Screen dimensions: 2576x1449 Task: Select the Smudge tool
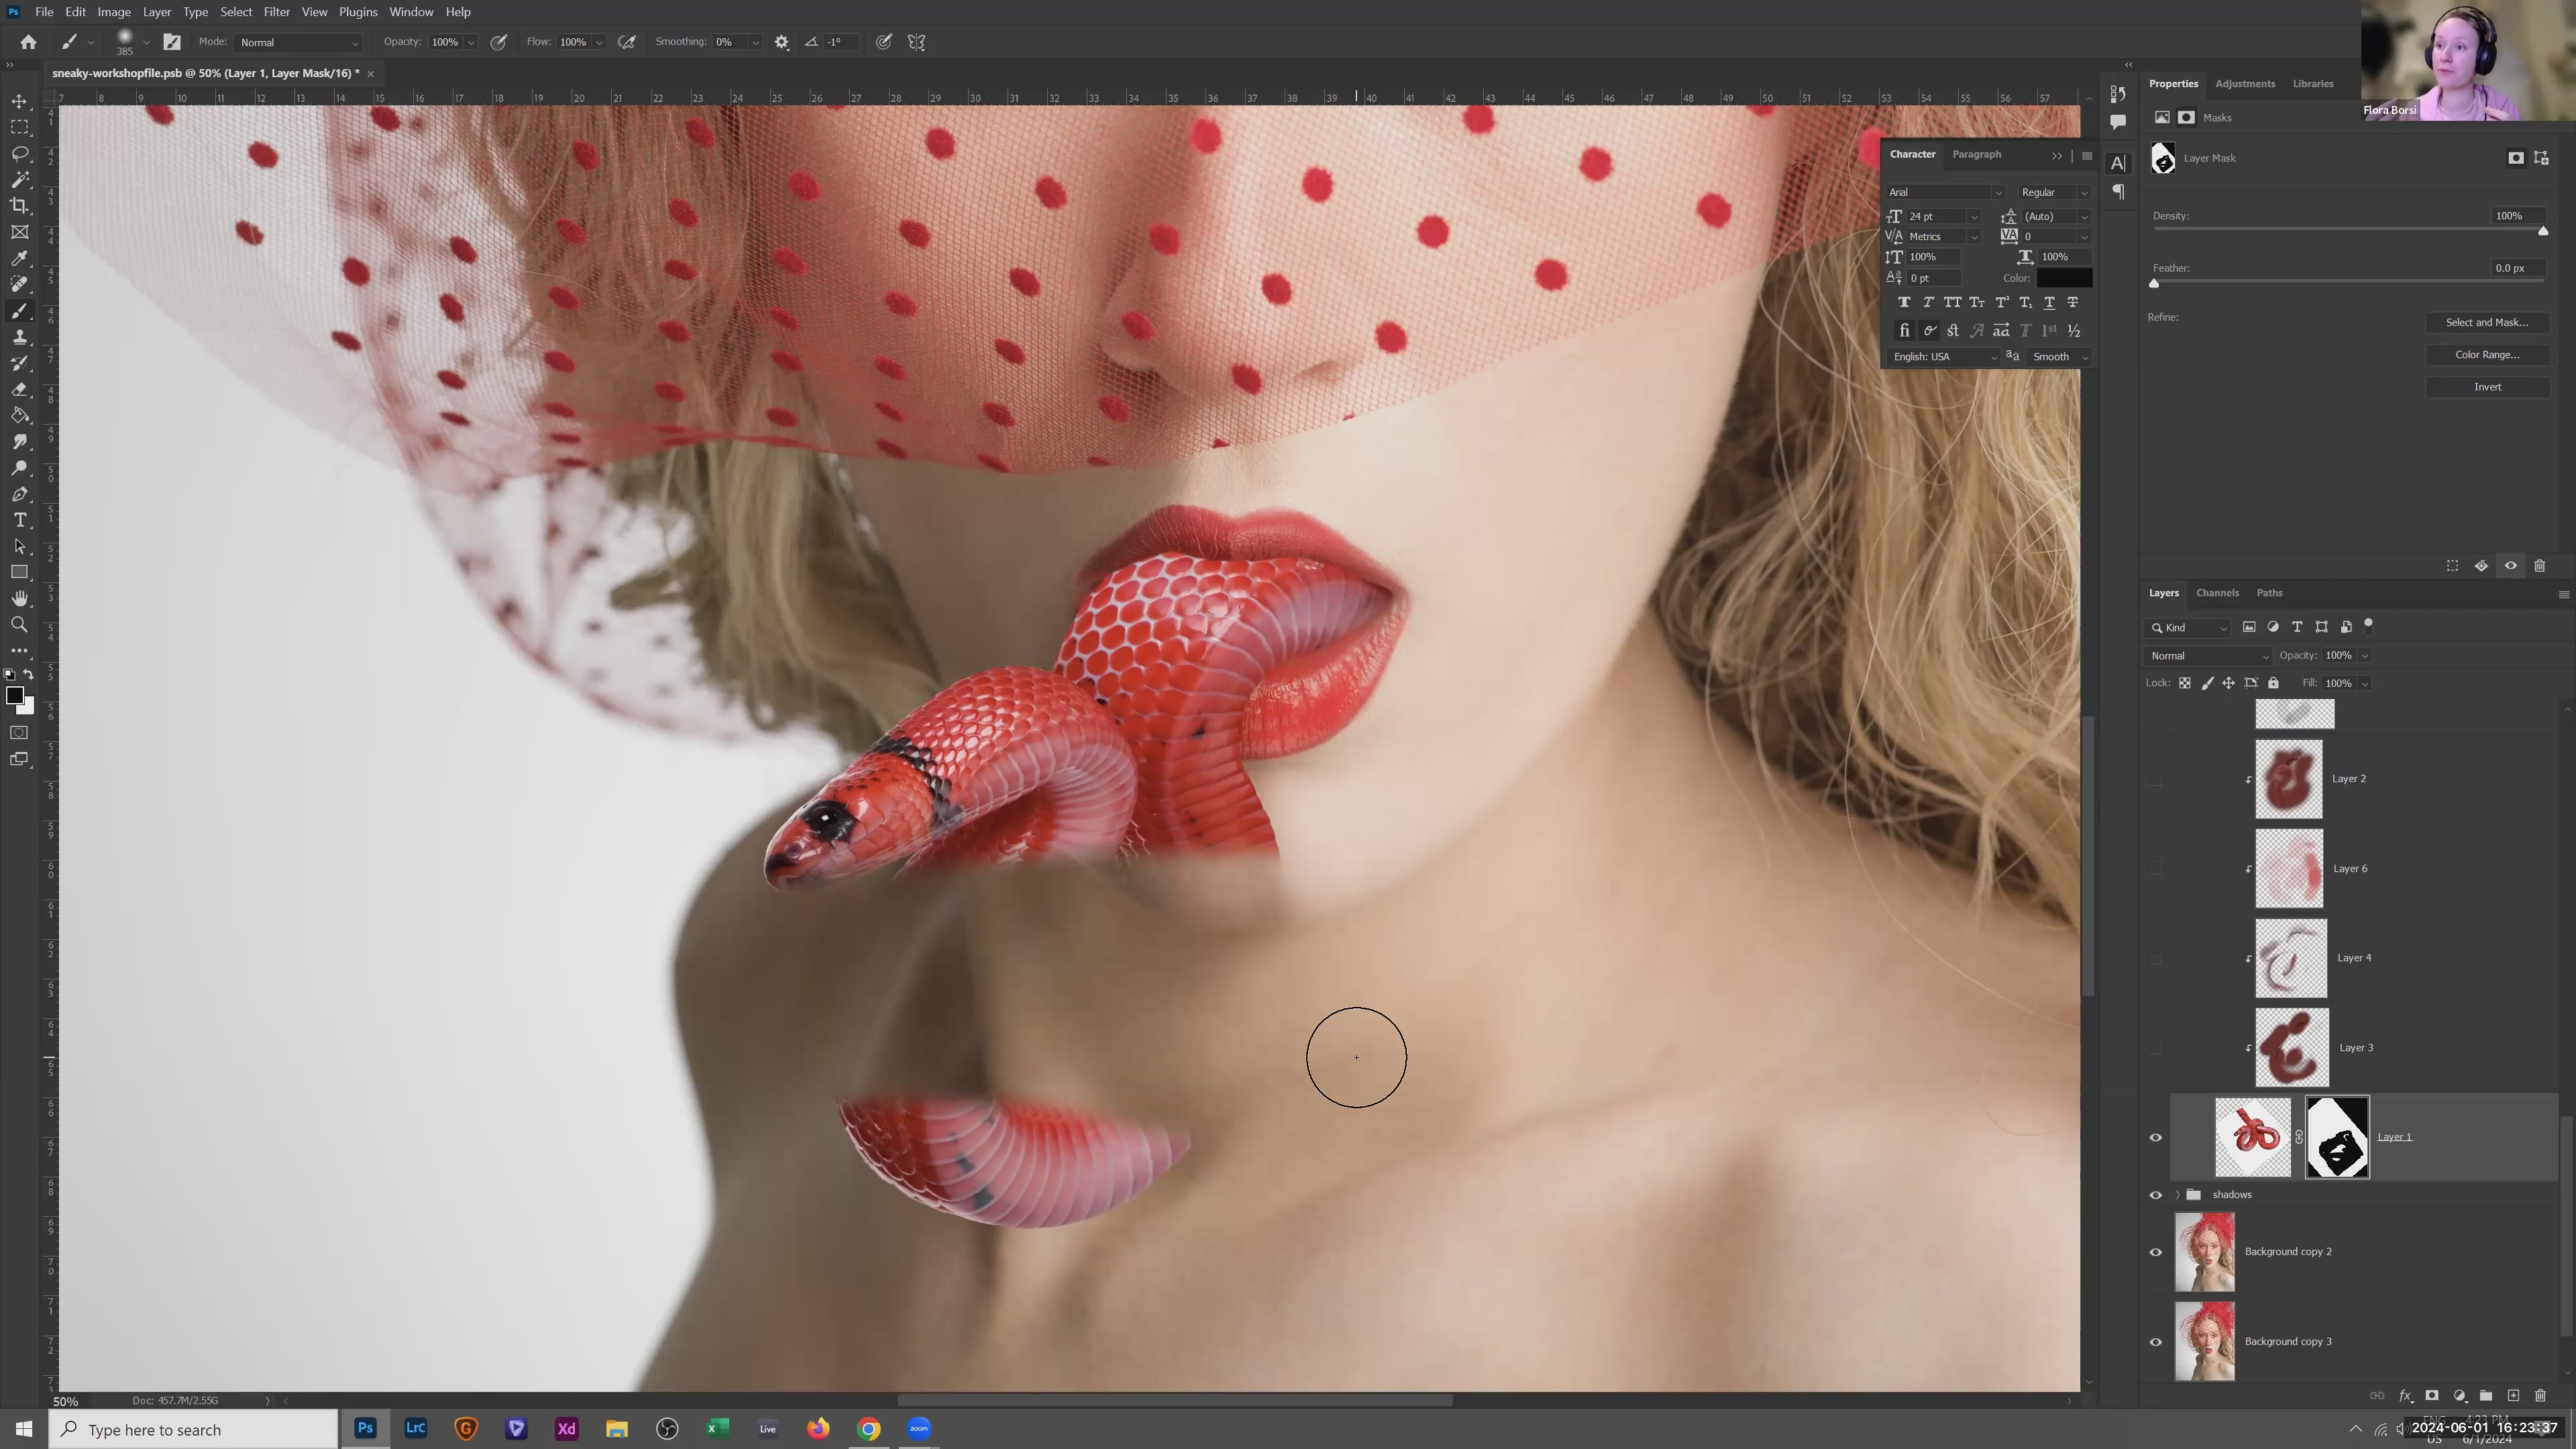pyautogui.click(x=19, y=441)
